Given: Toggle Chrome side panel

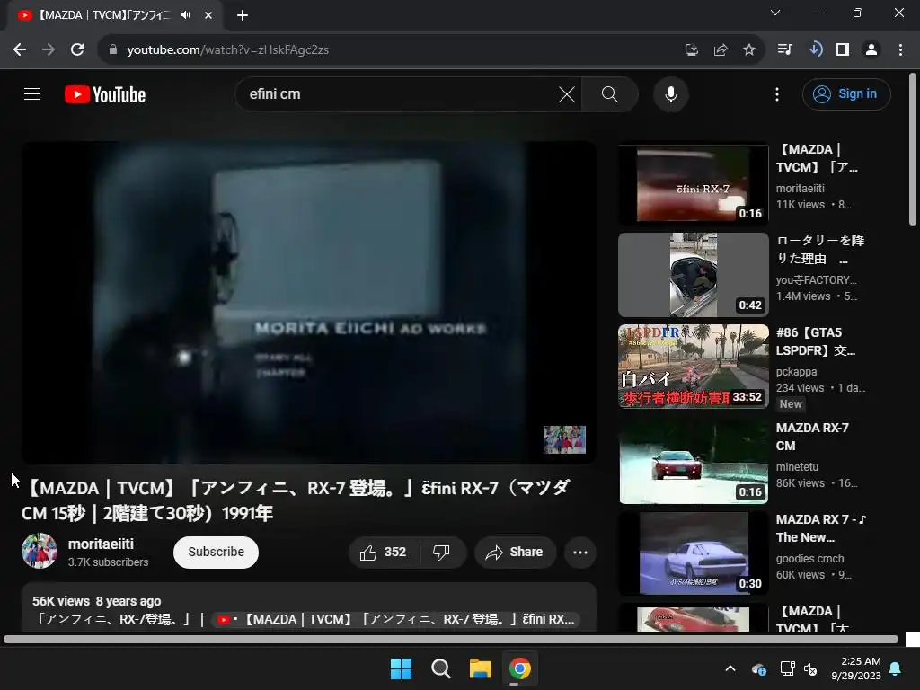Looking at the screenshot, I should click(843, 49).
